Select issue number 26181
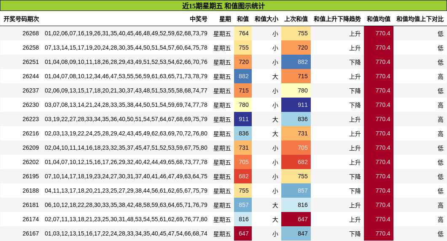The image size is (447, 241). pos(31,205)
